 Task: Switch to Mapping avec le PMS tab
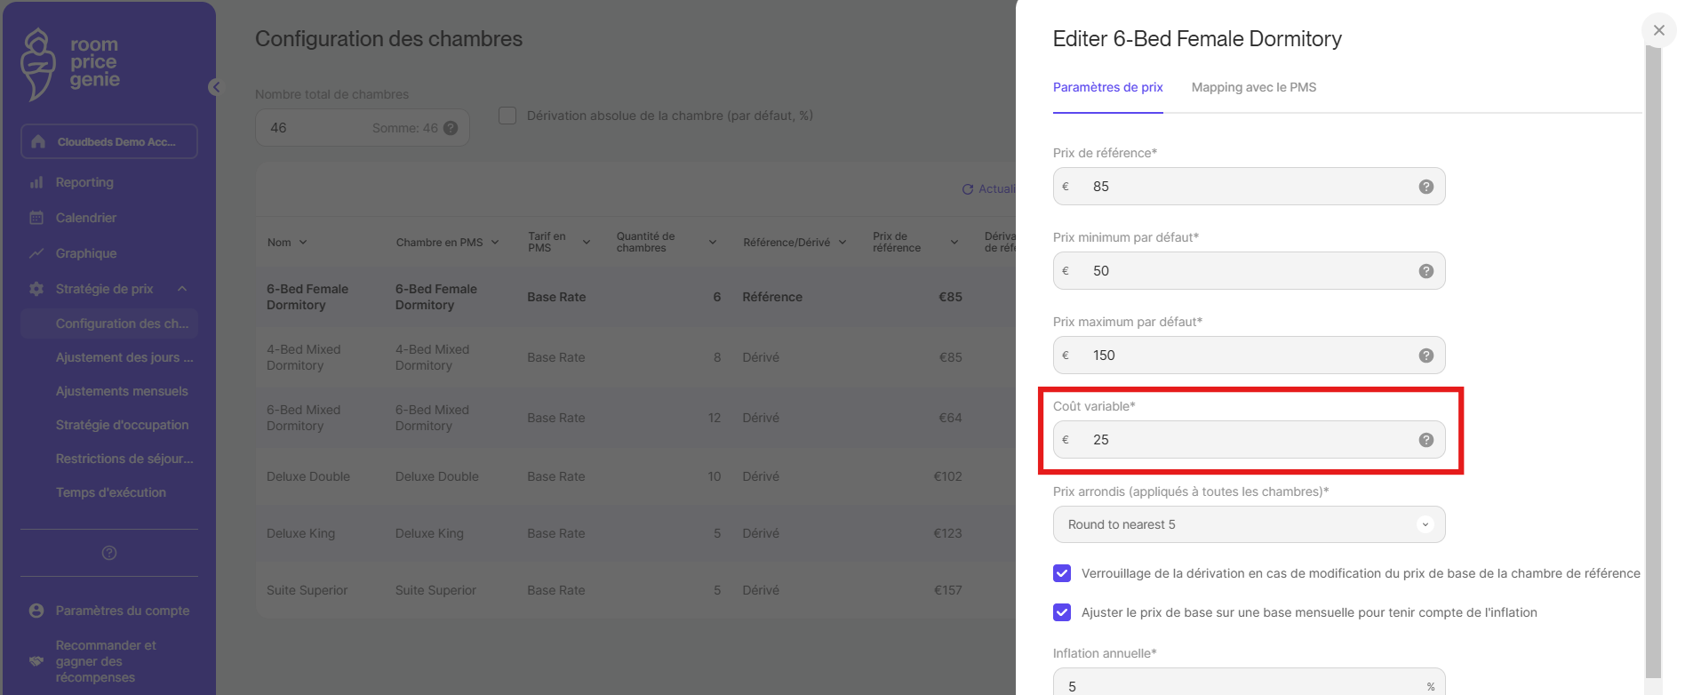[x=1253, y=87]
